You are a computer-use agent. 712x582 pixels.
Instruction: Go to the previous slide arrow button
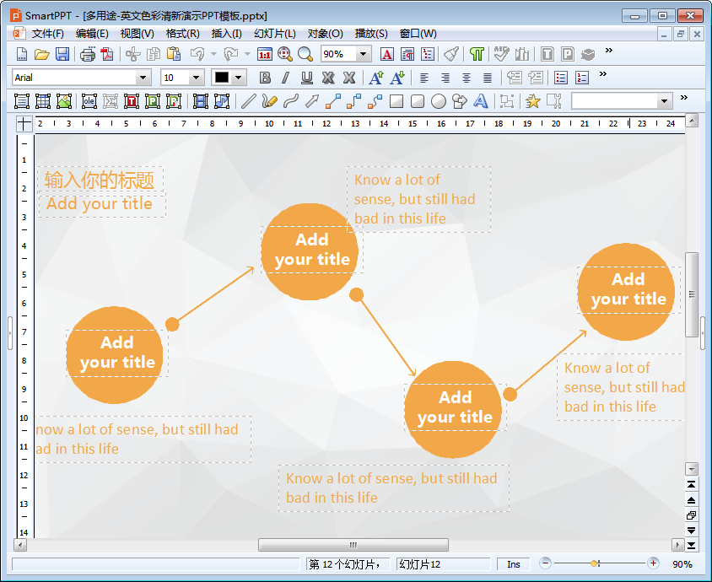(x=691, y=500)
